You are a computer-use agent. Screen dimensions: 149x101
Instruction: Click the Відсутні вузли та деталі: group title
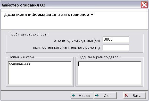coord(99,57)
